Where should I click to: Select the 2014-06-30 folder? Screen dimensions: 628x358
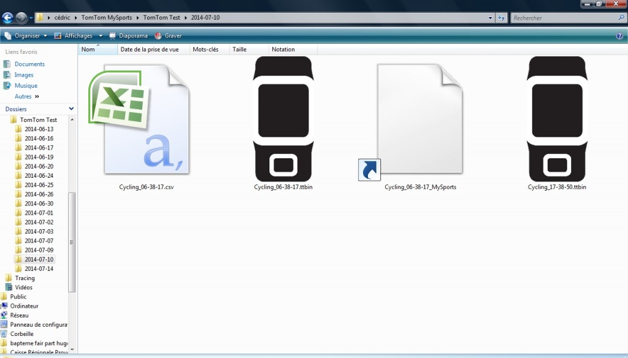pyautogui.click(x=39, y=204)
